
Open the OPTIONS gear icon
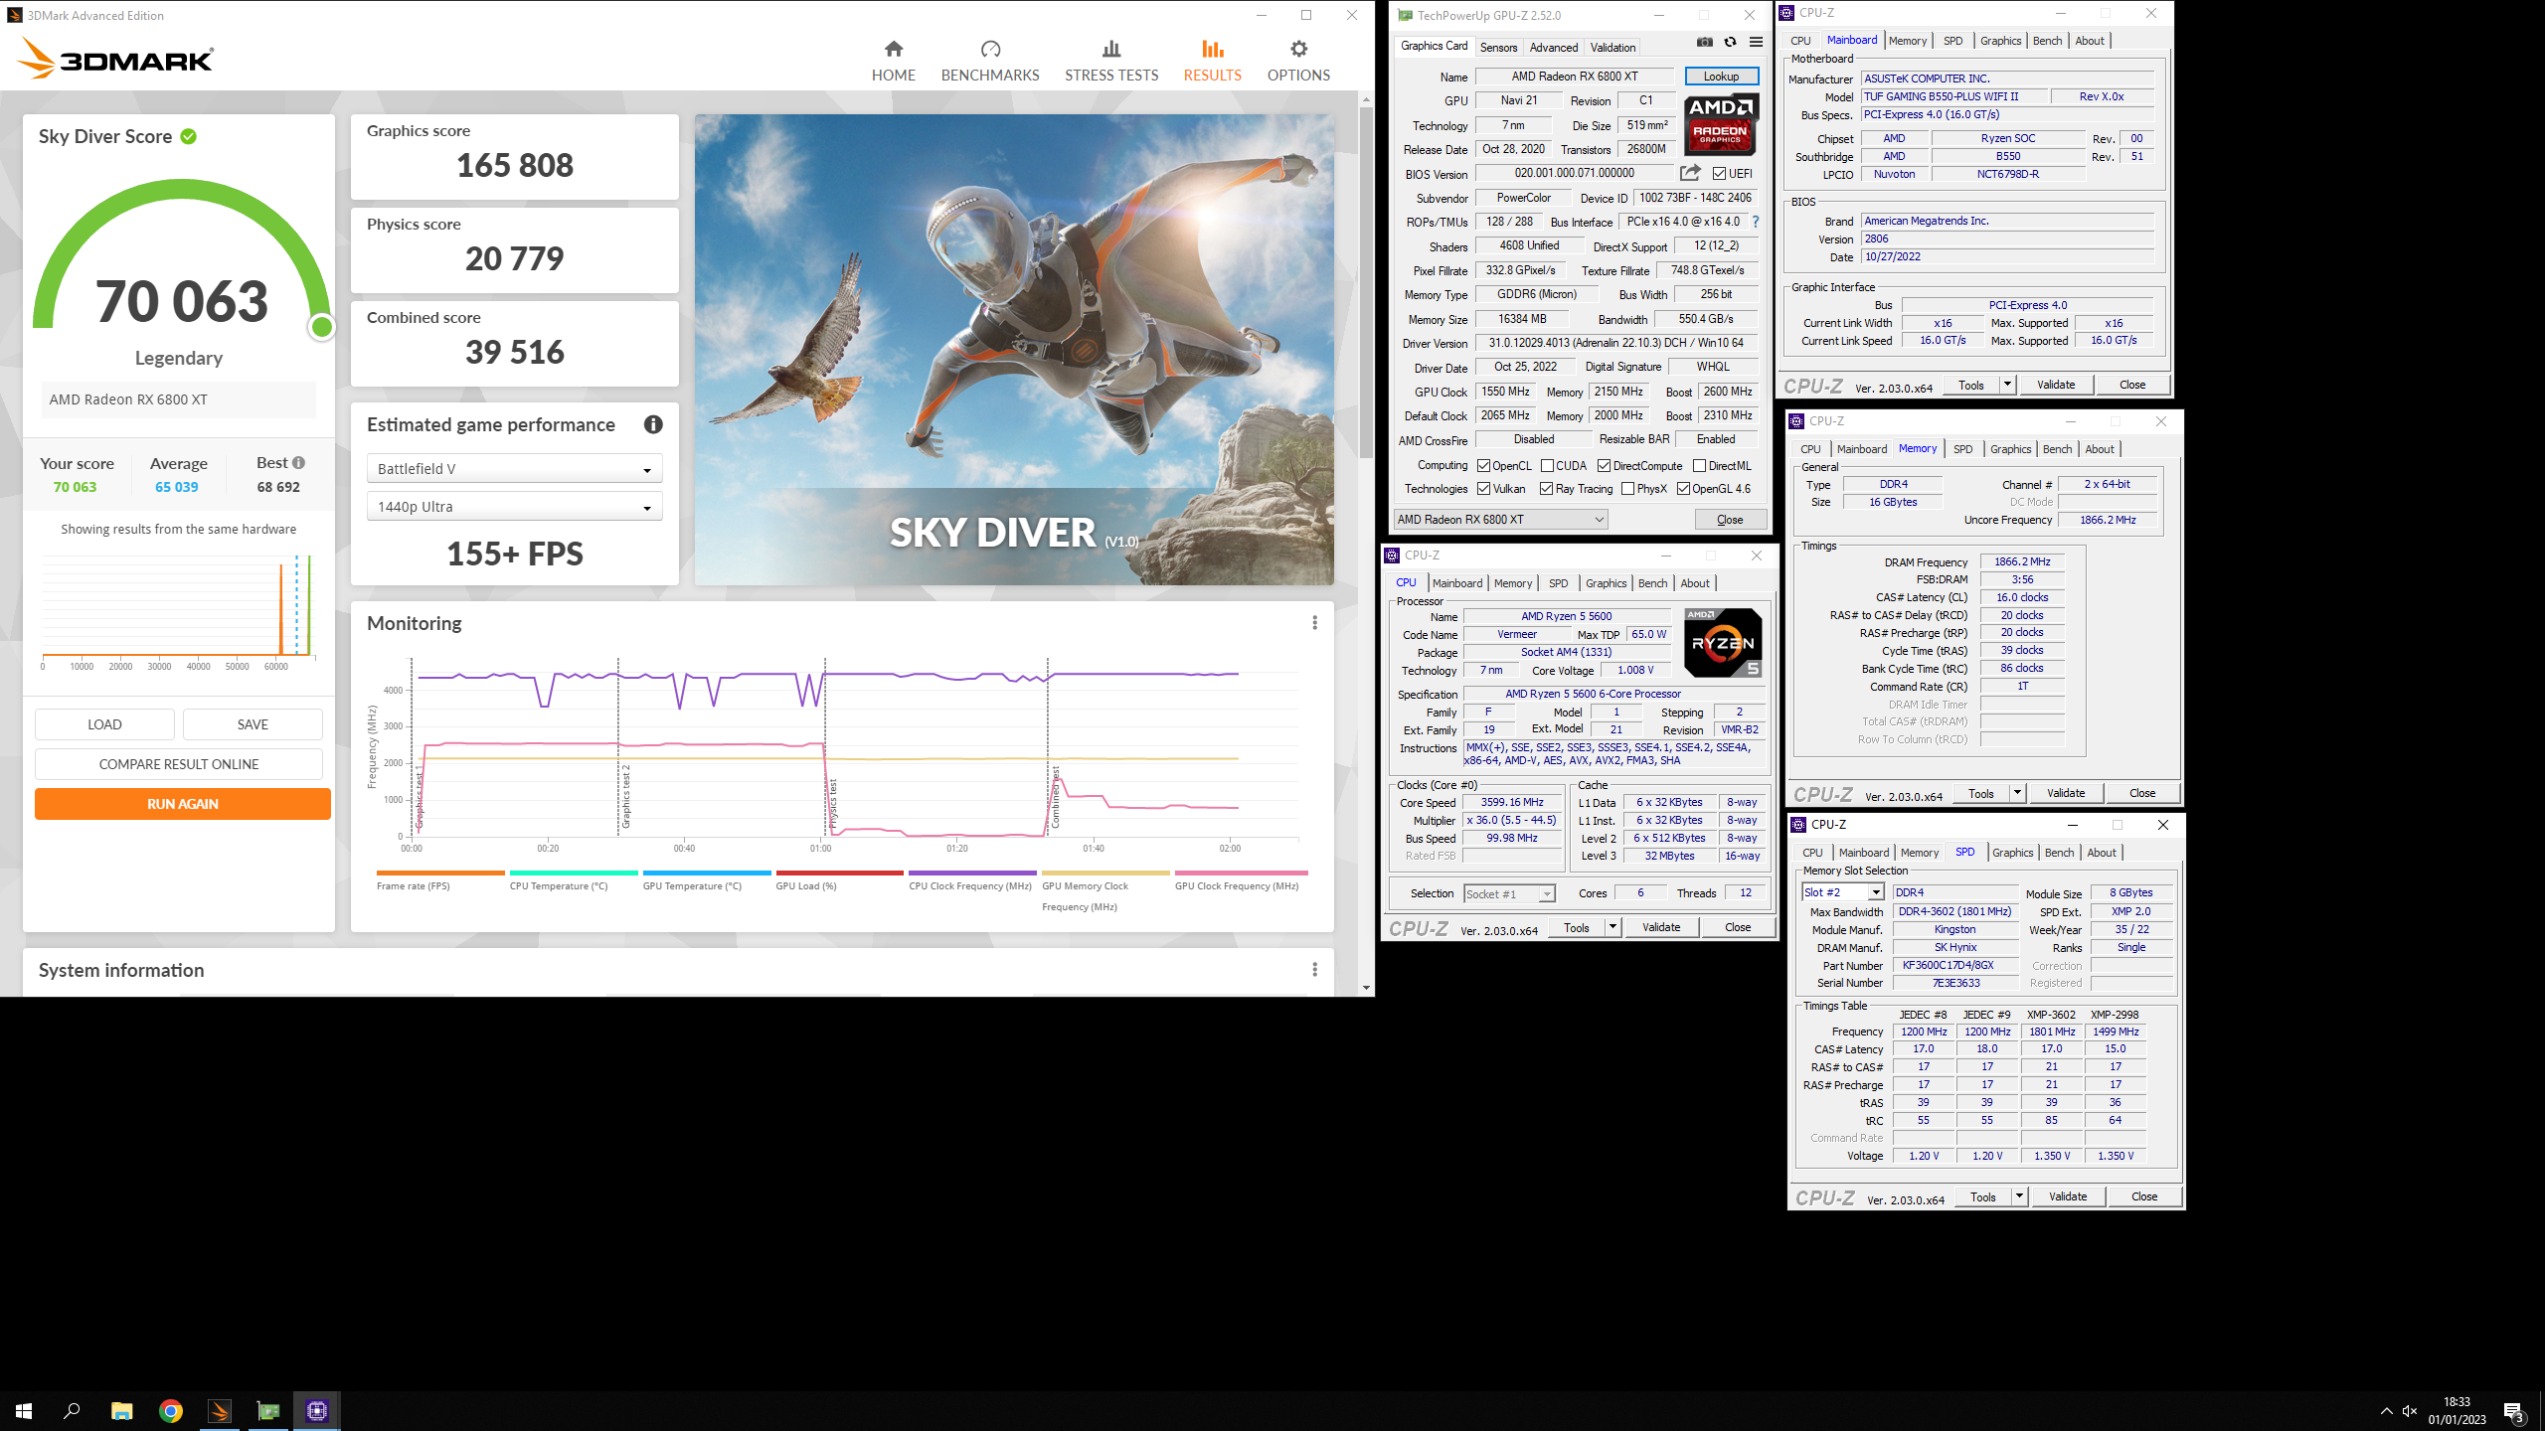click(x=1298, y=49)
